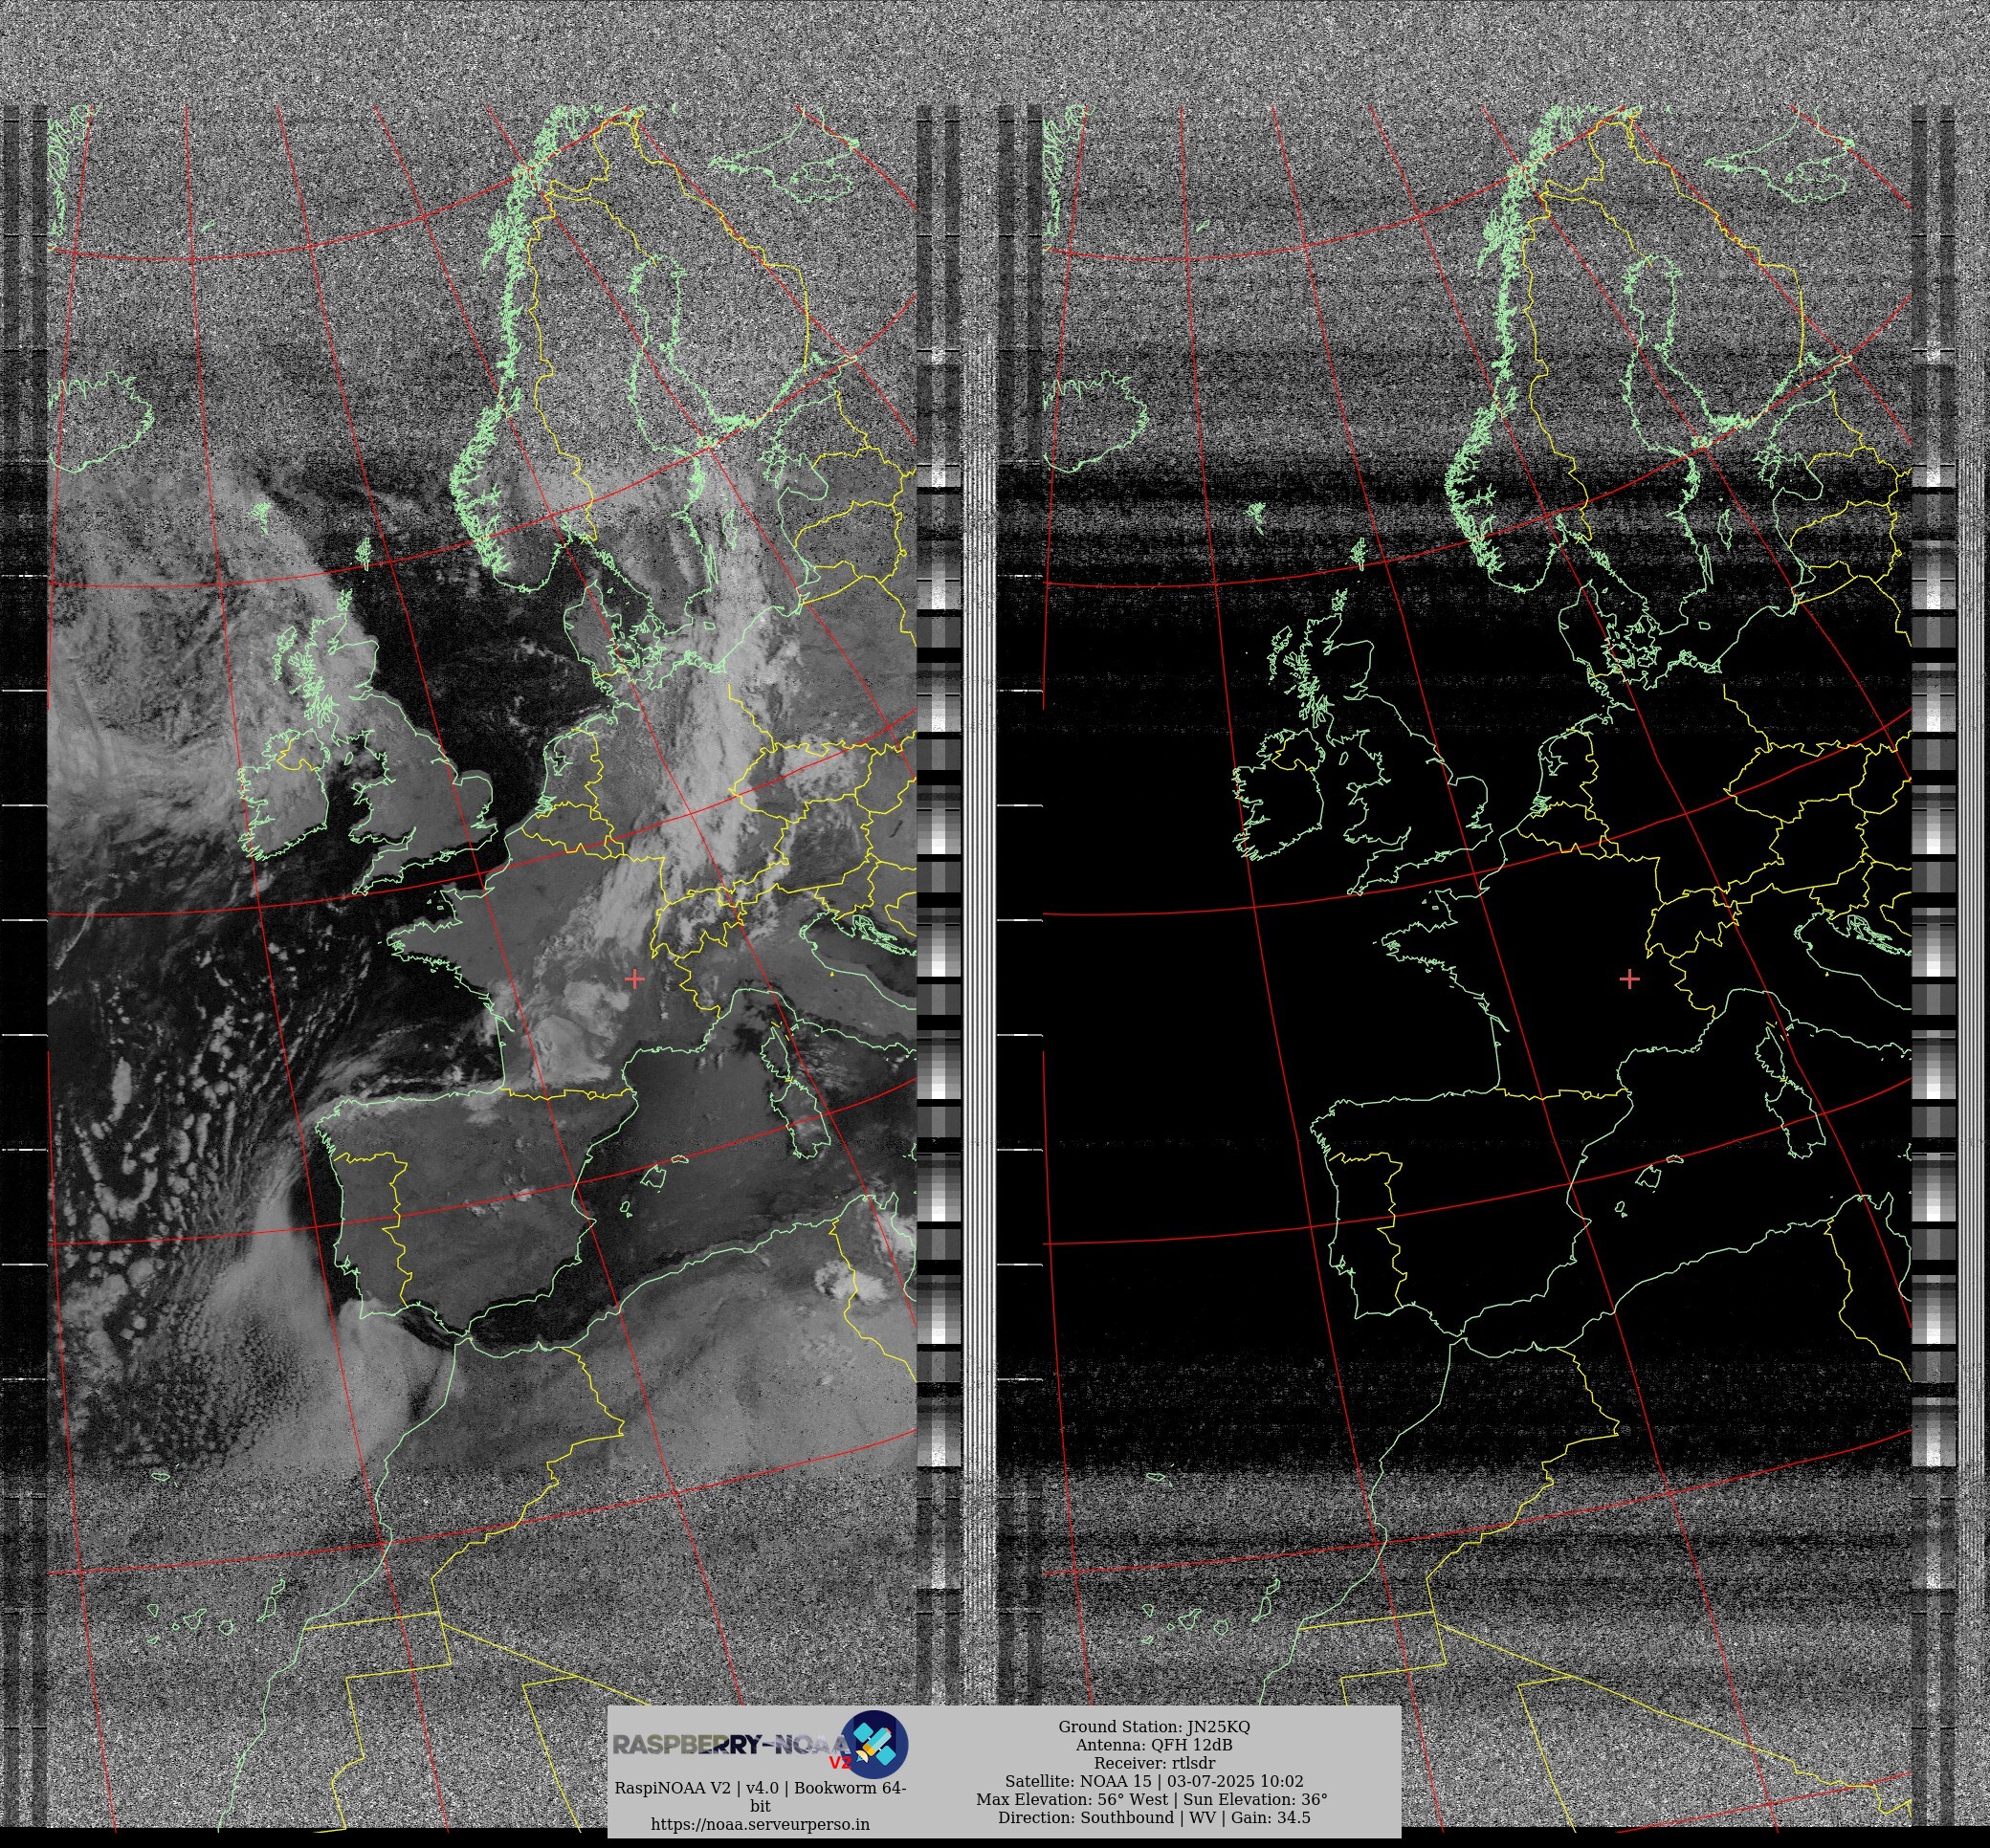Click the 'Satellite: NOAA 15 | 03-07-2025 10:02' line
Screen dimensions: 1990x1848
coord(1154,1781)
